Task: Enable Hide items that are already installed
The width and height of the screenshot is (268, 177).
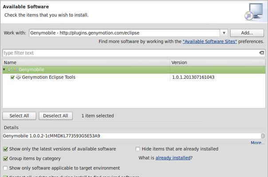Action: tap(138, 149)
